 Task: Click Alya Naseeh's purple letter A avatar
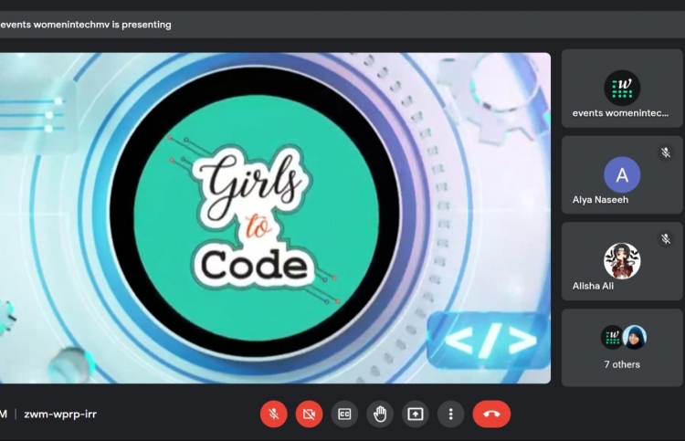pyautogui.click(x=622, y=173)
